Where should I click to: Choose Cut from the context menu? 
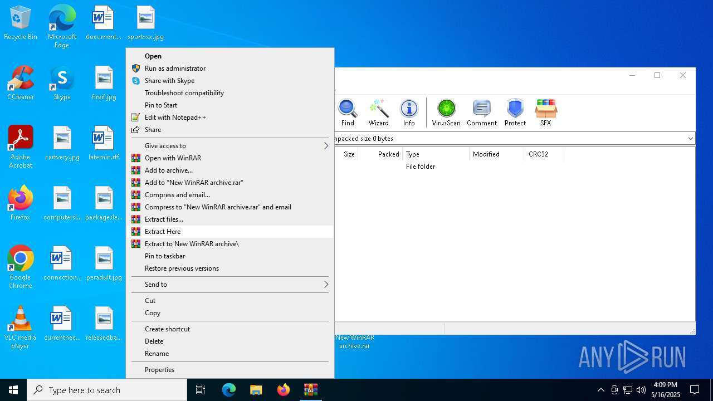230,301
